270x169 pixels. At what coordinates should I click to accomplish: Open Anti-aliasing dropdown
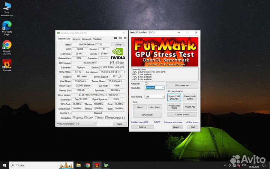tap(154, 97)
